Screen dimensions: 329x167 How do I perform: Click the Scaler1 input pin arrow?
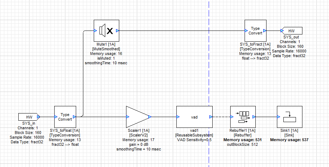[x=128, y=117]
